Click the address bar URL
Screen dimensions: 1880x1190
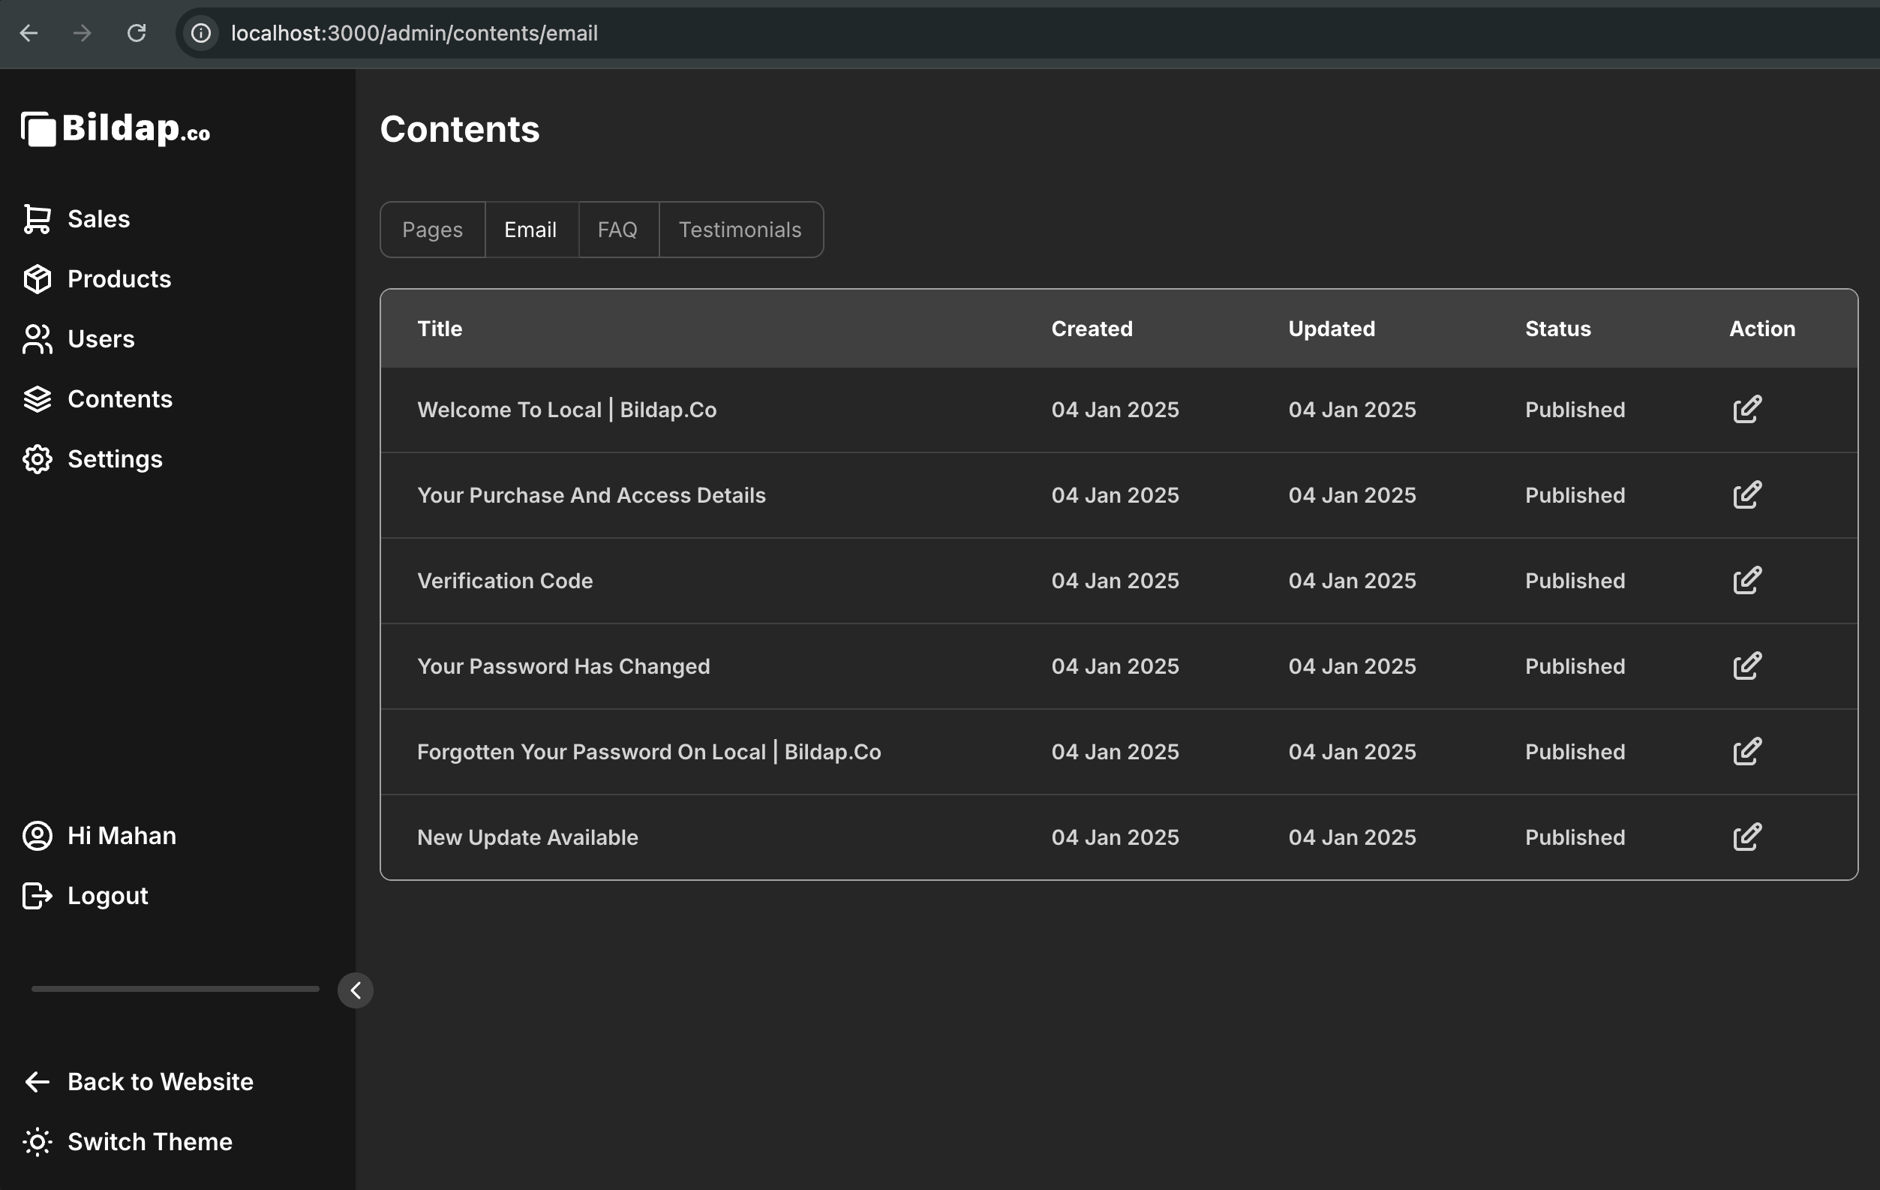[x=414, y=33]
